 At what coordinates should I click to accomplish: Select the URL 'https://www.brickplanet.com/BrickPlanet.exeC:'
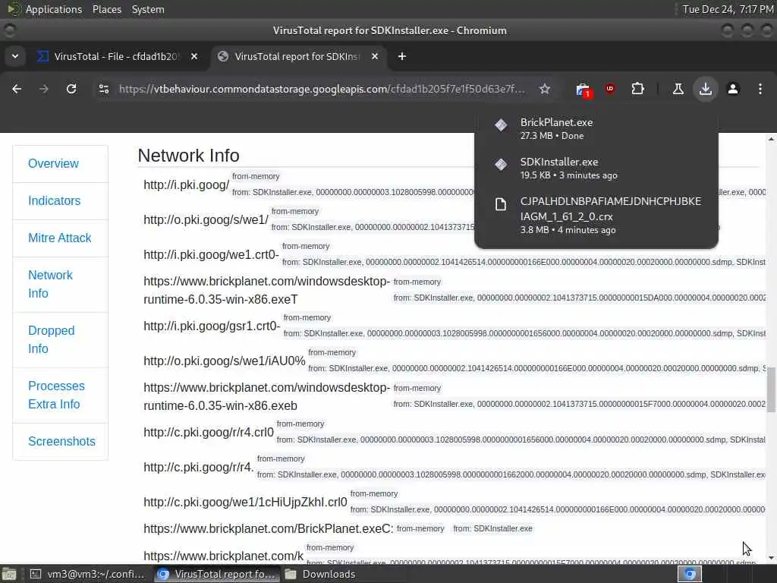click(x=269, y=528)
